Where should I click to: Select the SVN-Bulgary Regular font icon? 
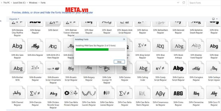click(89, 69)
